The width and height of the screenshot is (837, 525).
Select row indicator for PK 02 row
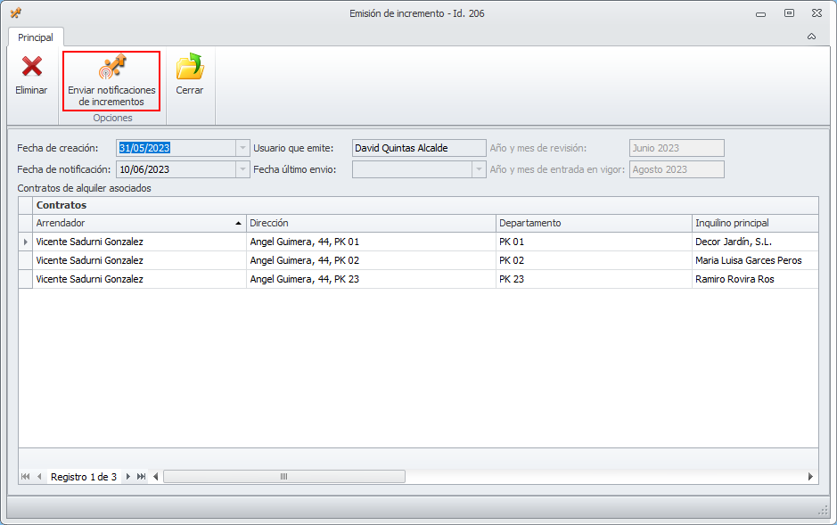point(26,260)
